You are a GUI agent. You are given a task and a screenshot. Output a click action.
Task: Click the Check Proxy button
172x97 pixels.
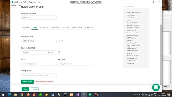27,82
